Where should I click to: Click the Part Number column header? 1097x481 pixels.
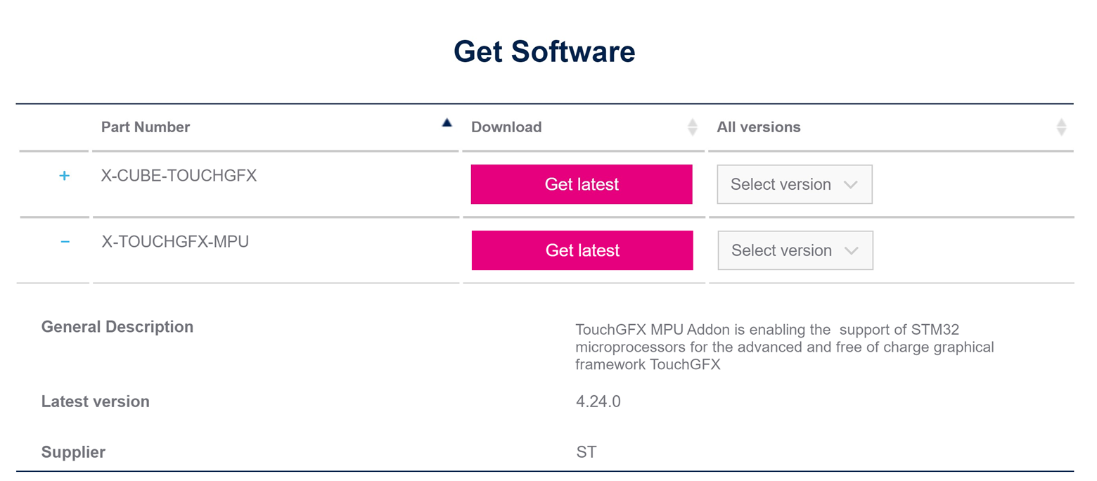(x=146, y=127)
